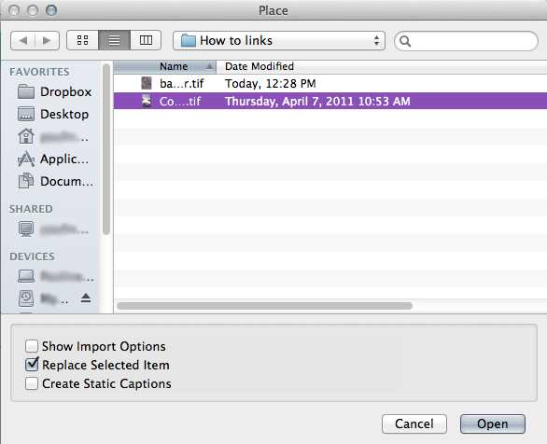Open the How to links folder dropdown
547x444 pixels.
pos(279,41)
